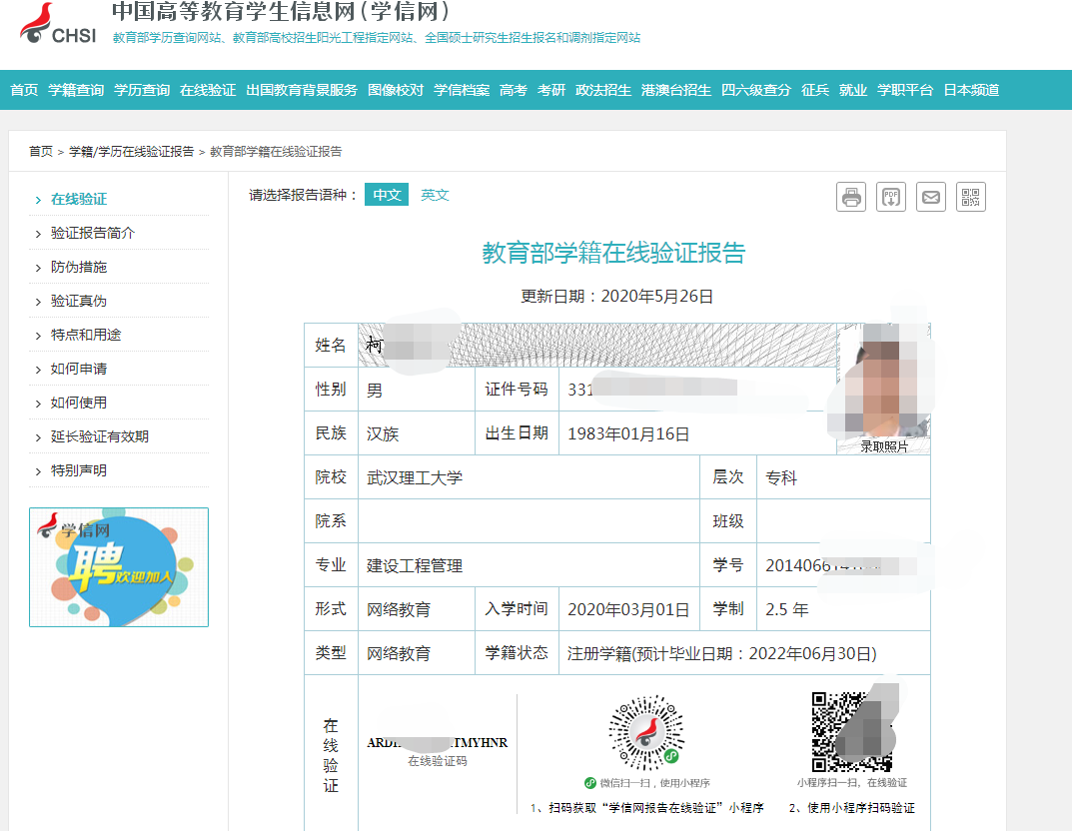
Task: Click the 学信网 recruitment banner
Action: 119,567
